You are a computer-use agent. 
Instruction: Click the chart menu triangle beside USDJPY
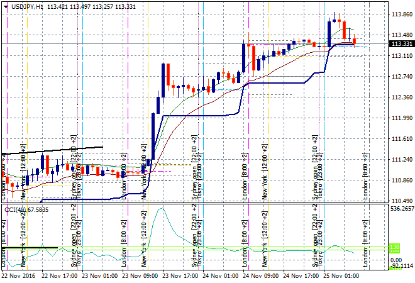pos(5,6)
